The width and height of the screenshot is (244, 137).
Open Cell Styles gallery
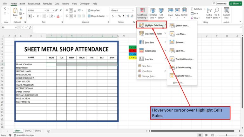click(x=161, y=13)
